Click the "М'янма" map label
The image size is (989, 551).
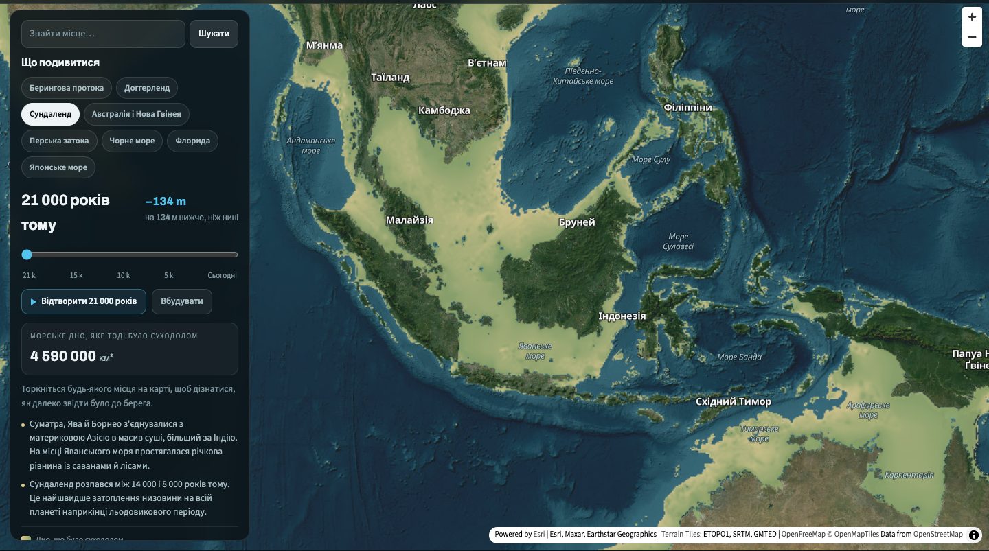pos(324,45)
